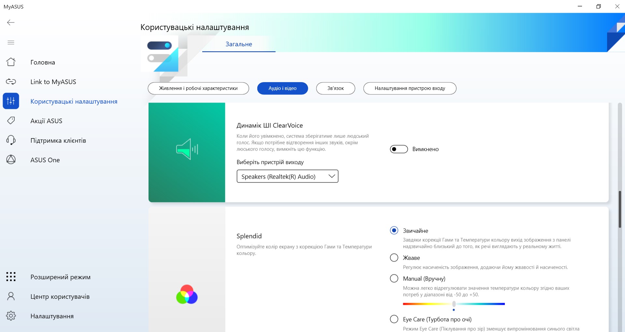Enable the ClearVoice speaker toggle

pyautogui.click(x=399, y=149)
